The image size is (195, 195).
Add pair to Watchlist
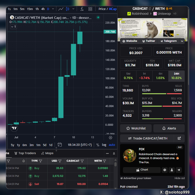pos(136,128)
